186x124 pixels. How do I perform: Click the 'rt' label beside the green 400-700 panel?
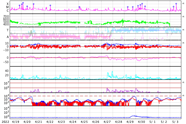(183, 17)
